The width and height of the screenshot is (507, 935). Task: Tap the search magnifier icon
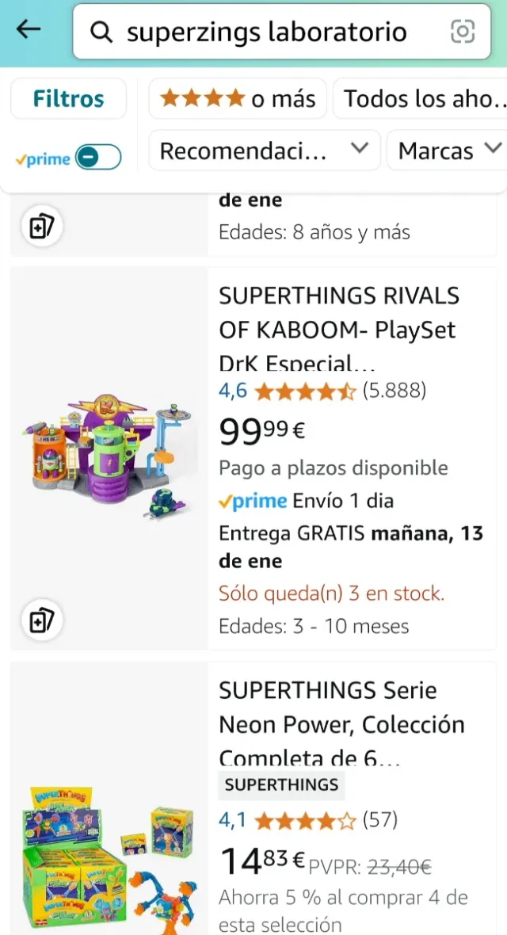[101, 32]
